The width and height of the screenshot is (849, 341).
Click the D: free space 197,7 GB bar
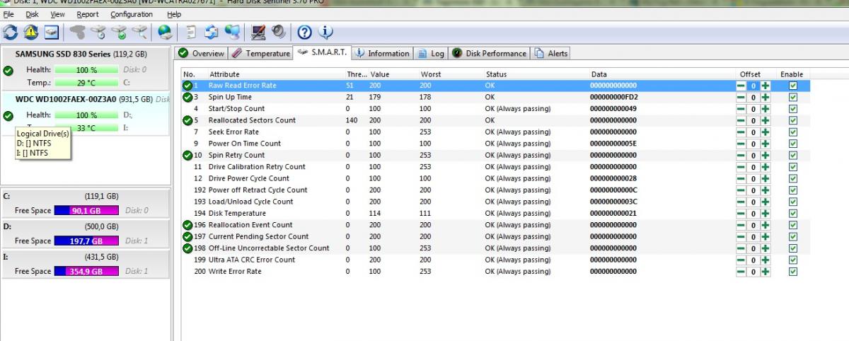(86, 241)
